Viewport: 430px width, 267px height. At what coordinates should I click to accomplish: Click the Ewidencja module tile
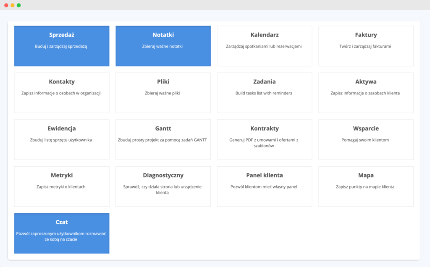click(x=62, y=139)
